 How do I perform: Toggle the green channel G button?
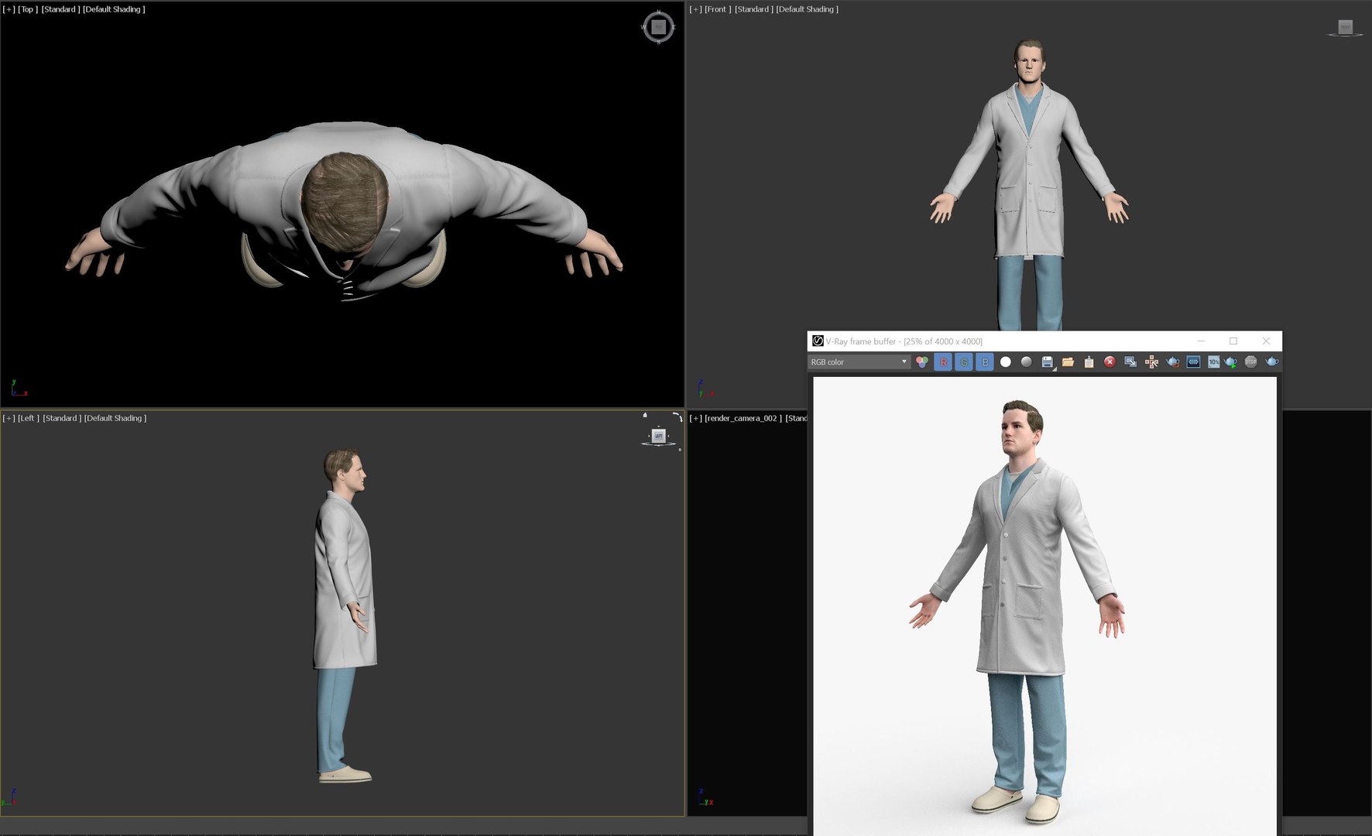click(x=964, y=361)
